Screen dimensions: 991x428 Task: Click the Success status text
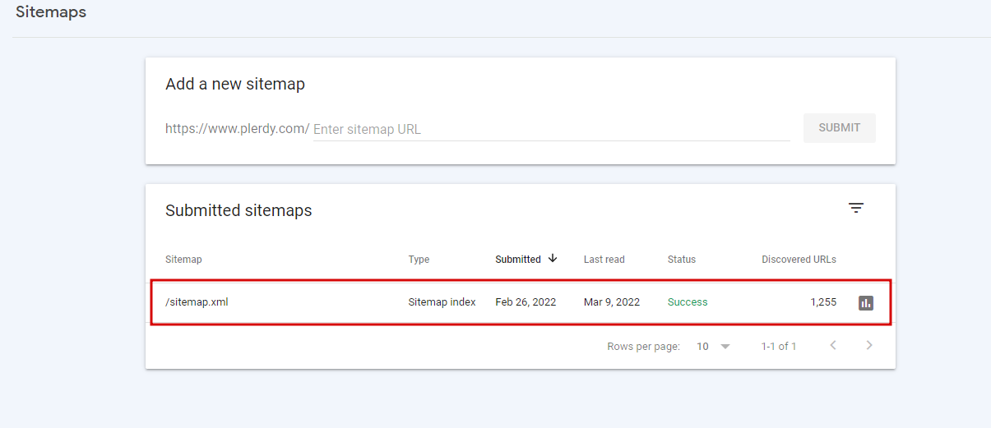pos(688,302)
